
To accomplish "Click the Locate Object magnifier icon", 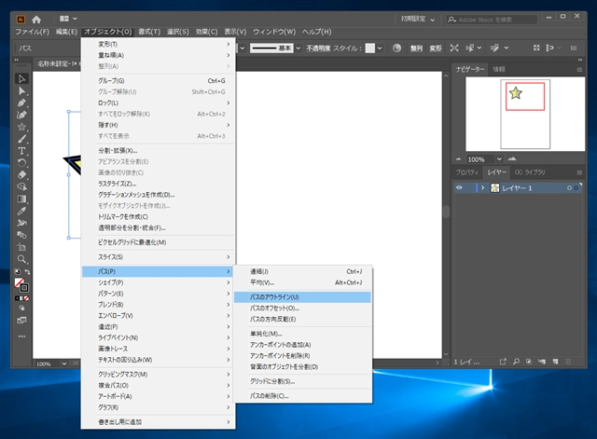I will coord(516,362).
